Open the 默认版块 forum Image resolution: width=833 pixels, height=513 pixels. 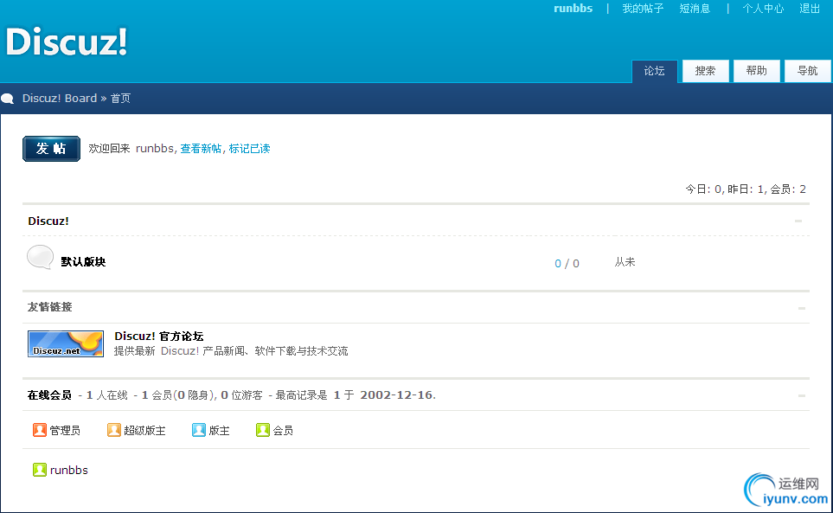(83, 262)
